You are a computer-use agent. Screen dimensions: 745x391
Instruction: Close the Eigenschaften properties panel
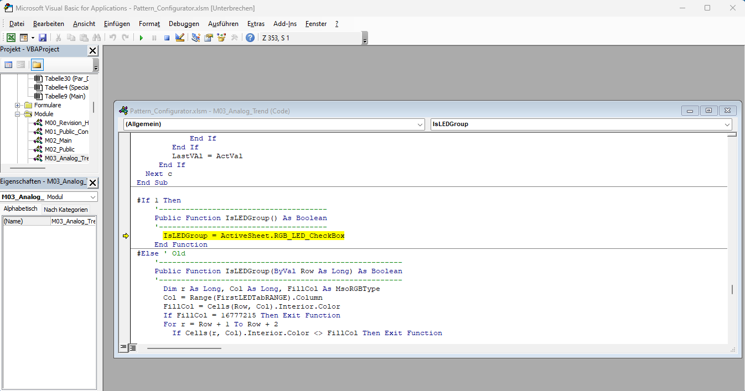(x=92, y=183)
